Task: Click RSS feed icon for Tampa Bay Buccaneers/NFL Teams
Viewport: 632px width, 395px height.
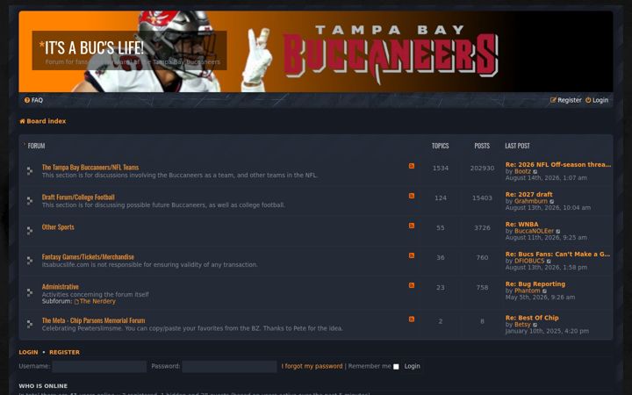Action: pos(412,166)
